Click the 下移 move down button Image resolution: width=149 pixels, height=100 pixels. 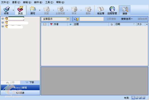(30, 82)
